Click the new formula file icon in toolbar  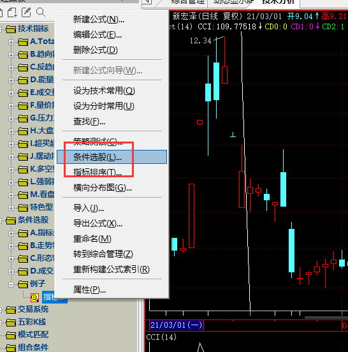tap(12, 13)
